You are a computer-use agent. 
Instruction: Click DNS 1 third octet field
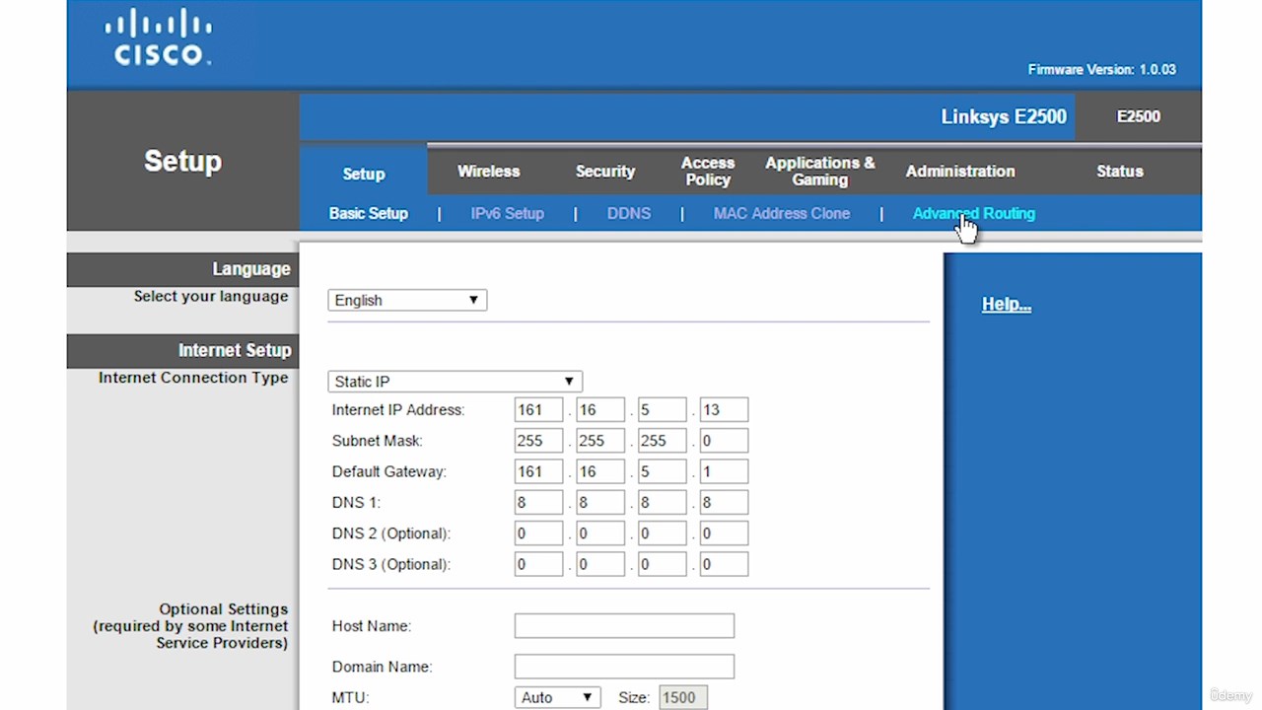[x=662, y=503]
